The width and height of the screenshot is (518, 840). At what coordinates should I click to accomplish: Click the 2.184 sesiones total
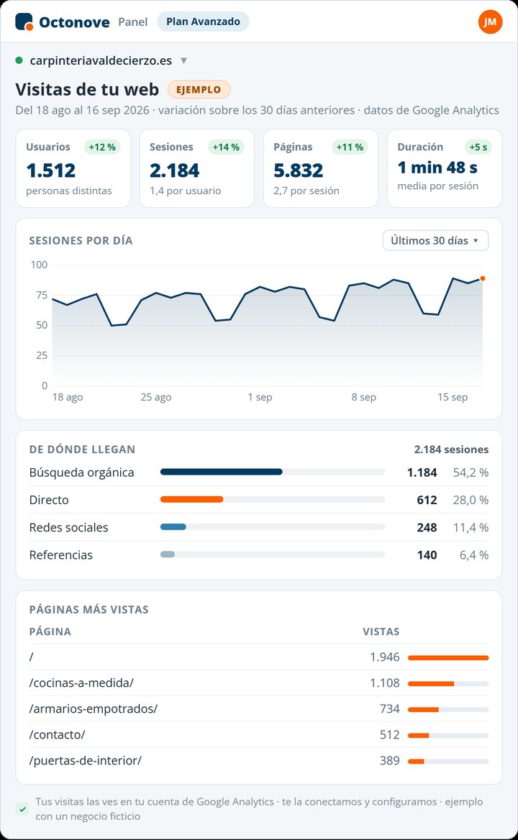point(451,449)
